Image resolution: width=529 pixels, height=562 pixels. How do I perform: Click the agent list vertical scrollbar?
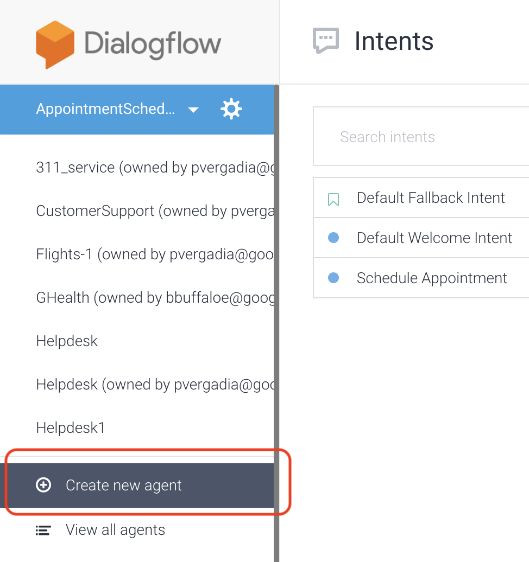(276, 325)
